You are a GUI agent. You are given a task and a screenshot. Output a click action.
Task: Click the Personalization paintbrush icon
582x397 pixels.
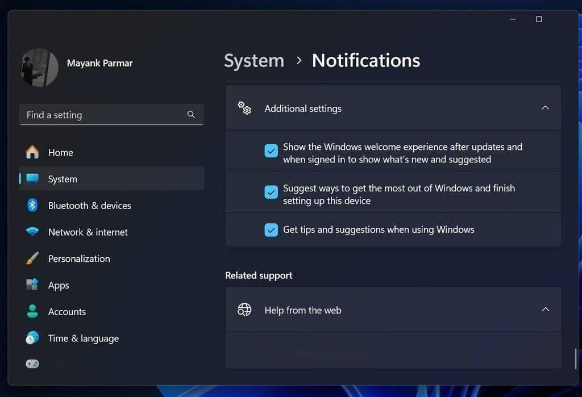click(x=32, y=258)
